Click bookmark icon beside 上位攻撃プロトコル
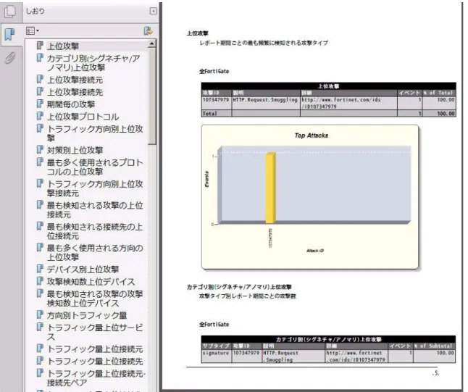Image resolution: width=468 pixels, height=392 pixels. (40, 116)
